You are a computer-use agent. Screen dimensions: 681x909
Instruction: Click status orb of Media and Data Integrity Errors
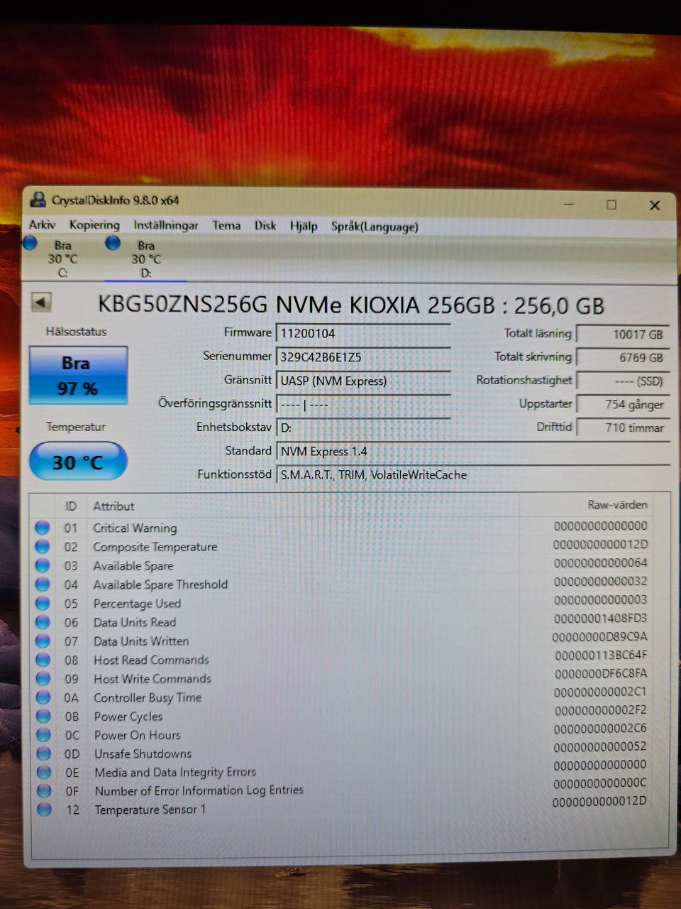pos(44,773)
